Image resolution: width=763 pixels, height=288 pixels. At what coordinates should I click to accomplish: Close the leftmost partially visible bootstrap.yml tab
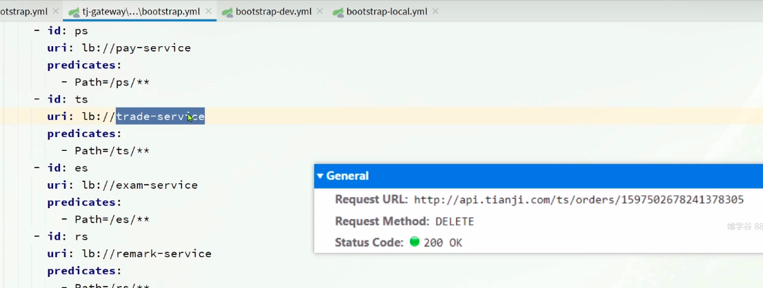55,12
